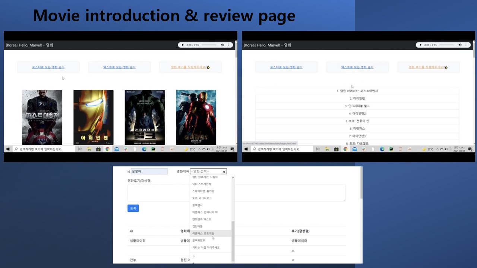Image resolution: width=477 pixels, height=268 pixels.
Task: Click the gold-faced Iron Man poster
Action: pos(94,117)
